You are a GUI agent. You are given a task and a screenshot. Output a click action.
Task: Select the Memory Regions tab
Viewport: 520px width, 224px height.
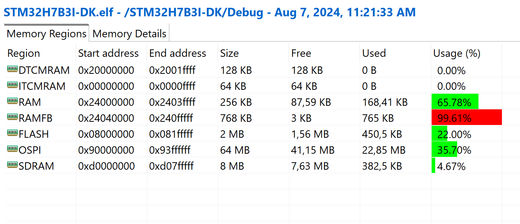[x=46, y=34]
